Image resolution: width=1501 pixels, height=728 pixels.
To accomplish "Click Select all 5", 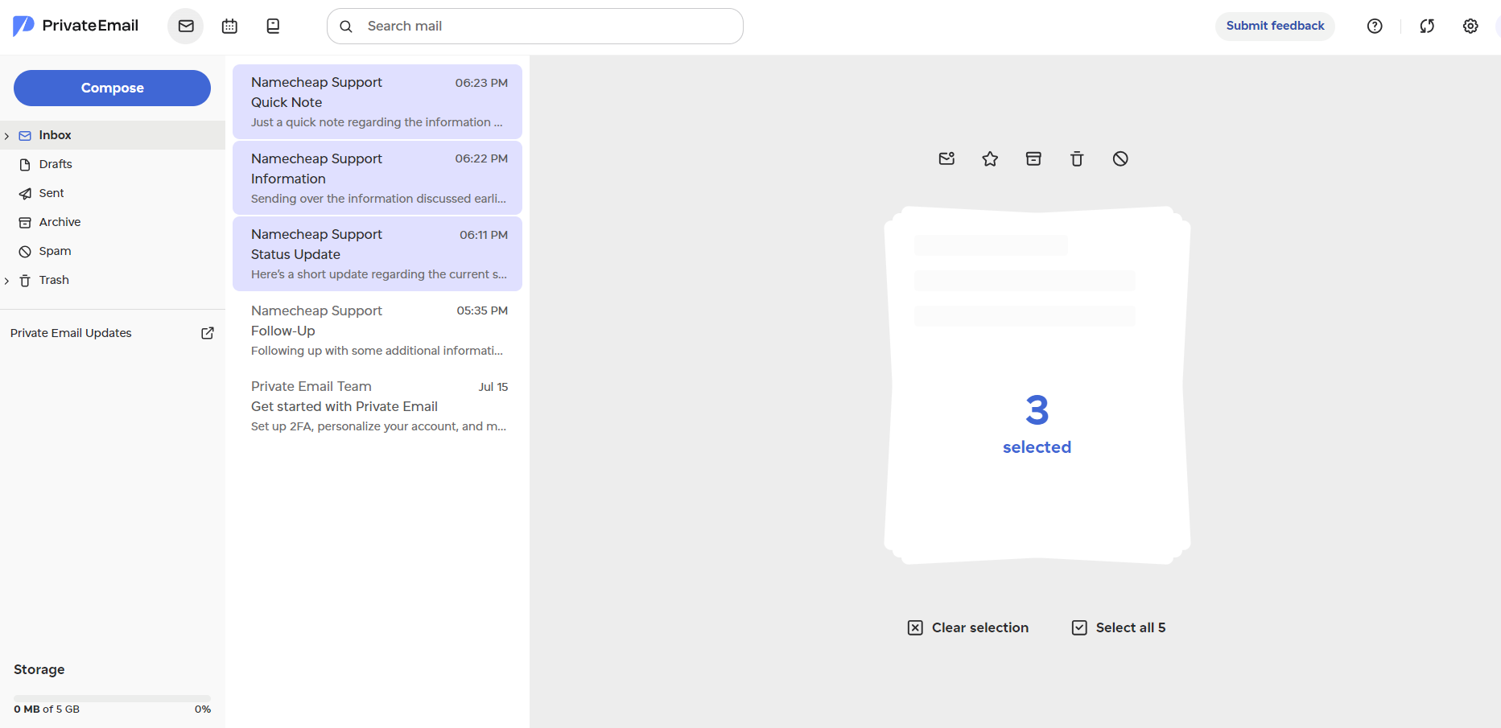I will (x=1119, y=627).
